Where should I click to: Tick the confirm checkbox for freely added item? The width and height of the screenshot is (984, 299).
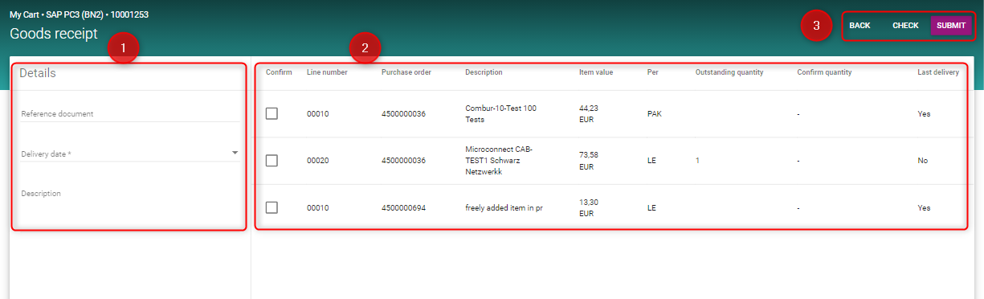(272, 207)
